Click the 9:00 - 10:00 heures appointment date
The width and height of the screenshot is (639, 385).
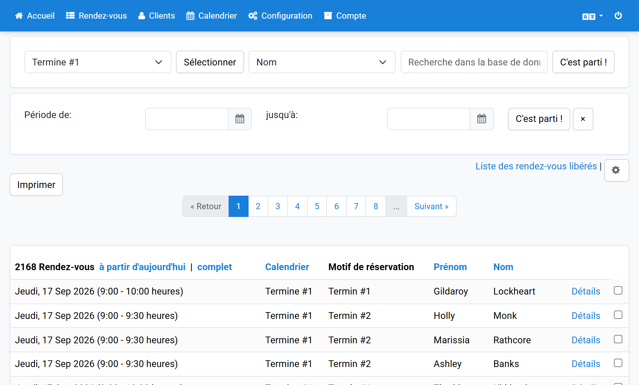(99, 291)
